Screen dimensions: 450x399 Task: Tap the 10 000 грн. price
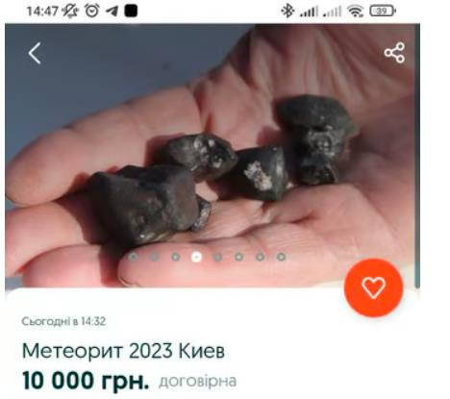pos(86,381)
